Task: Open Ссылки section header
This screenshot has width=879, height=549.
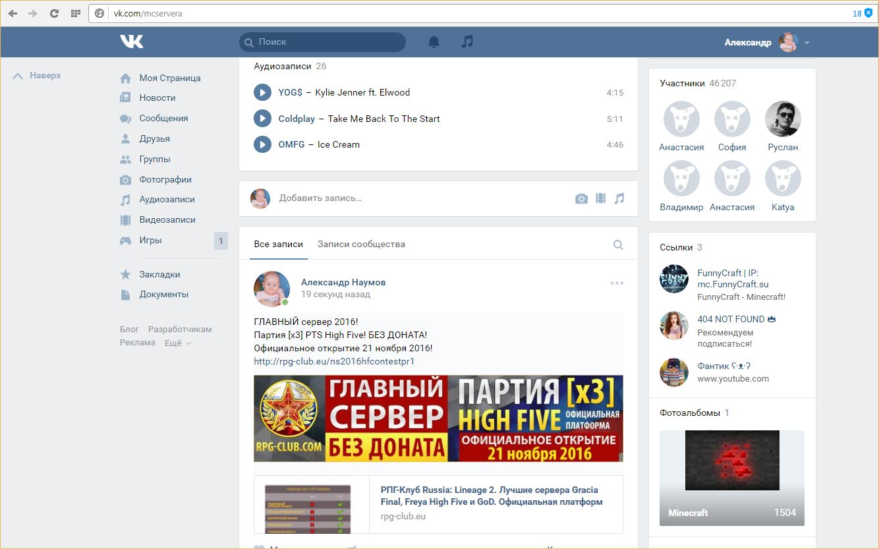Action: [x=681, y=247]
